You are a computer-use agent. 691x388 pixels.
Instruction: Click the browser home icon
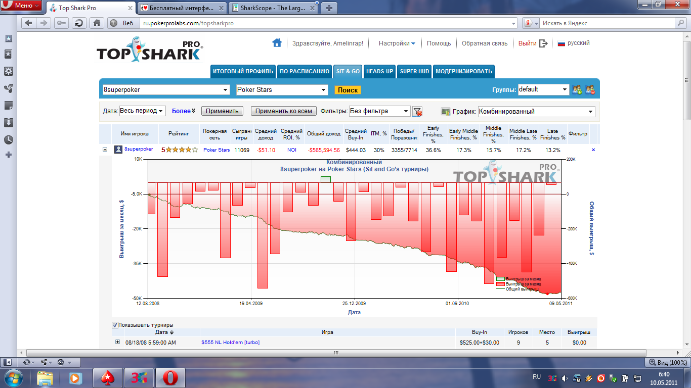[x=96, y=23]
